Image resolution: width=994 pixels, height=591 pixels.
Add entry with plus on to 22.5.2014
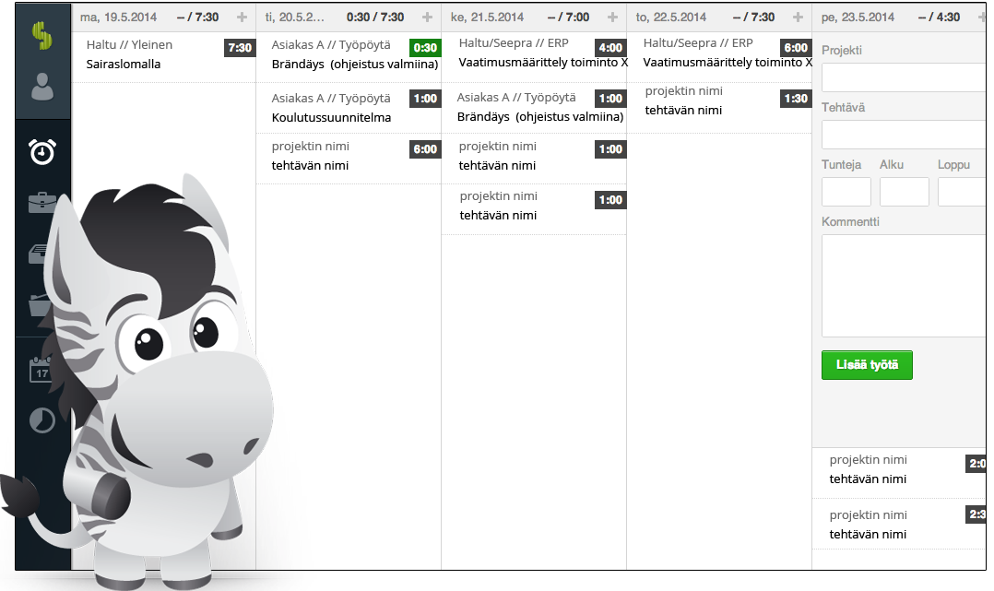click(x=799, y=18)
